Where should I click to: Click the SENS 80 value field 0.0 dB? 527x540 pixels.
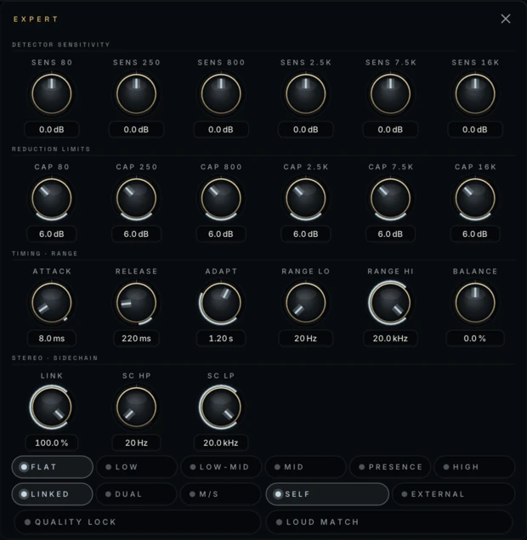(x=52, y=130)
